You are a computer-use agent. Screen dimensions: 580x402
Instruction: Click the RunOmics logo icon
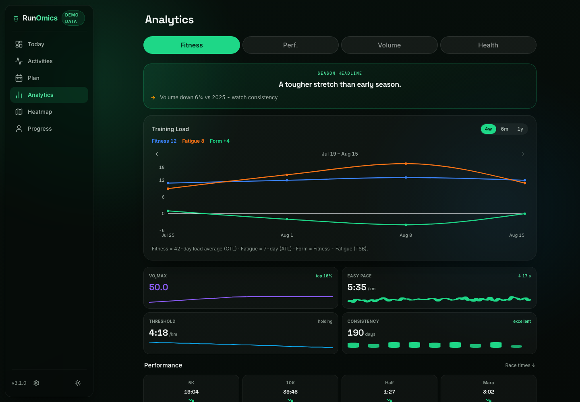click(x=16, y=18)
